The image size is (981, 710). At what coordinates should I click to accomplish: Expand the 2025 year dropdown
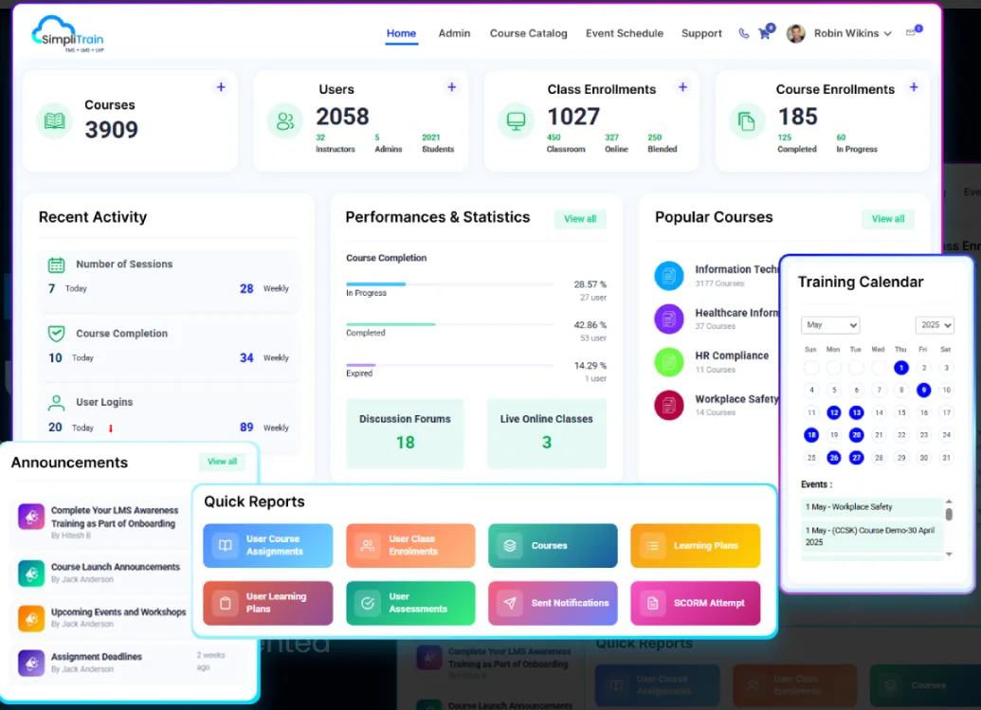click(x=935, y=324)
